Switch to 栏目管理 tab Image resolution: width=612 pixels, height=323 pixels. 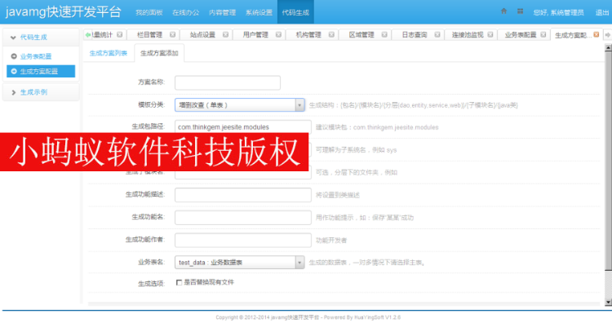coord(149,35)
